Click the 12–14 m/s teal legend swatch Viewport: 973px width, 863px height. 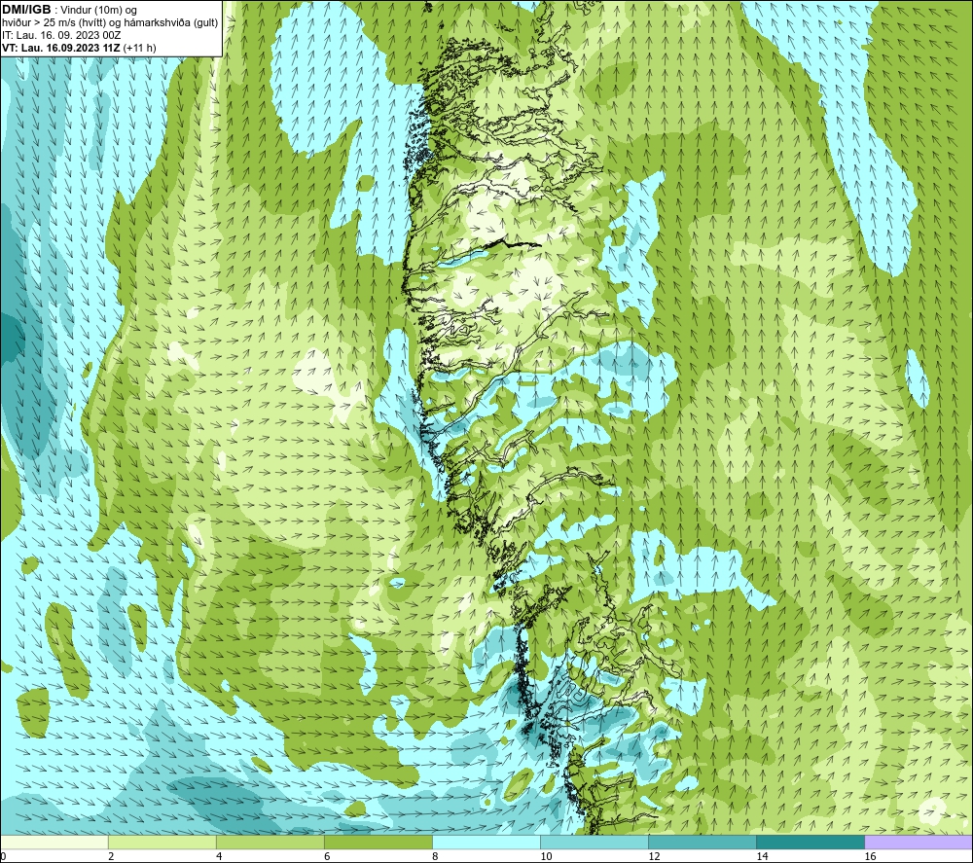pyautogui.click(x=703, y=843)
